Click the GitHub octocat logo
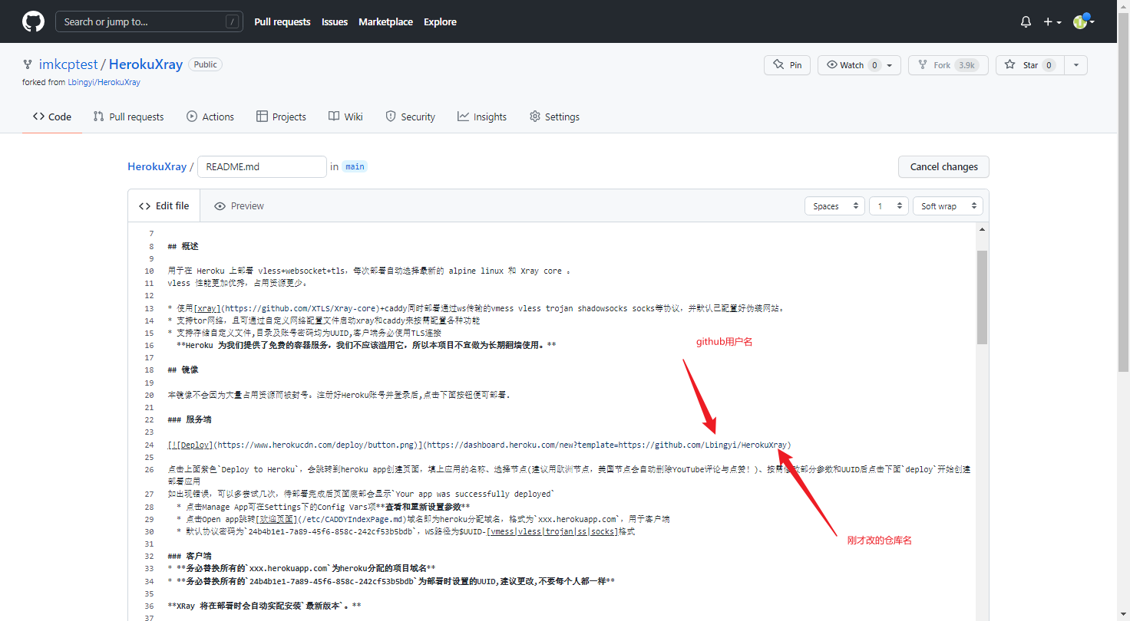 click(33, 21)
